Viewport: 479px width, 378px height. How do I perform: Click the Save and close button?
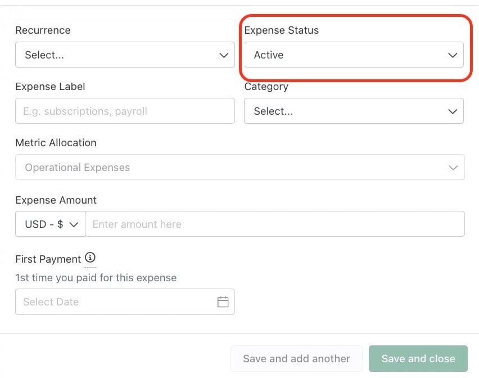pyautogui.click(x=418, y=358)
